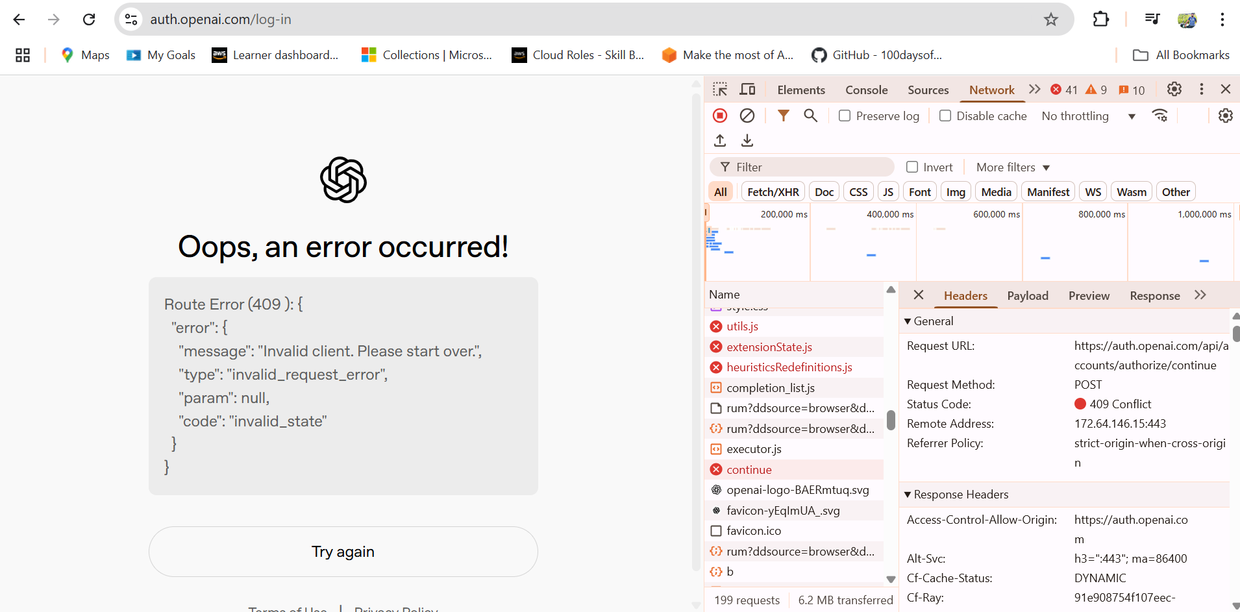Toggle the Invert filter checkbox

911,167
